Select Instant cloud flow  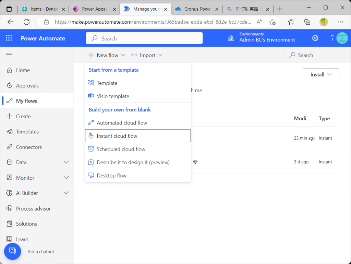point(138,136)
